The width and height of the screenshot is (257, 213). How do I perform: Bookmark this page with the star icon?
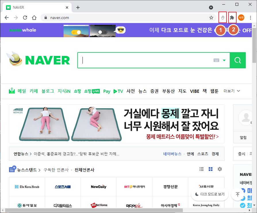pyautogui.click(x=211, y=18)
